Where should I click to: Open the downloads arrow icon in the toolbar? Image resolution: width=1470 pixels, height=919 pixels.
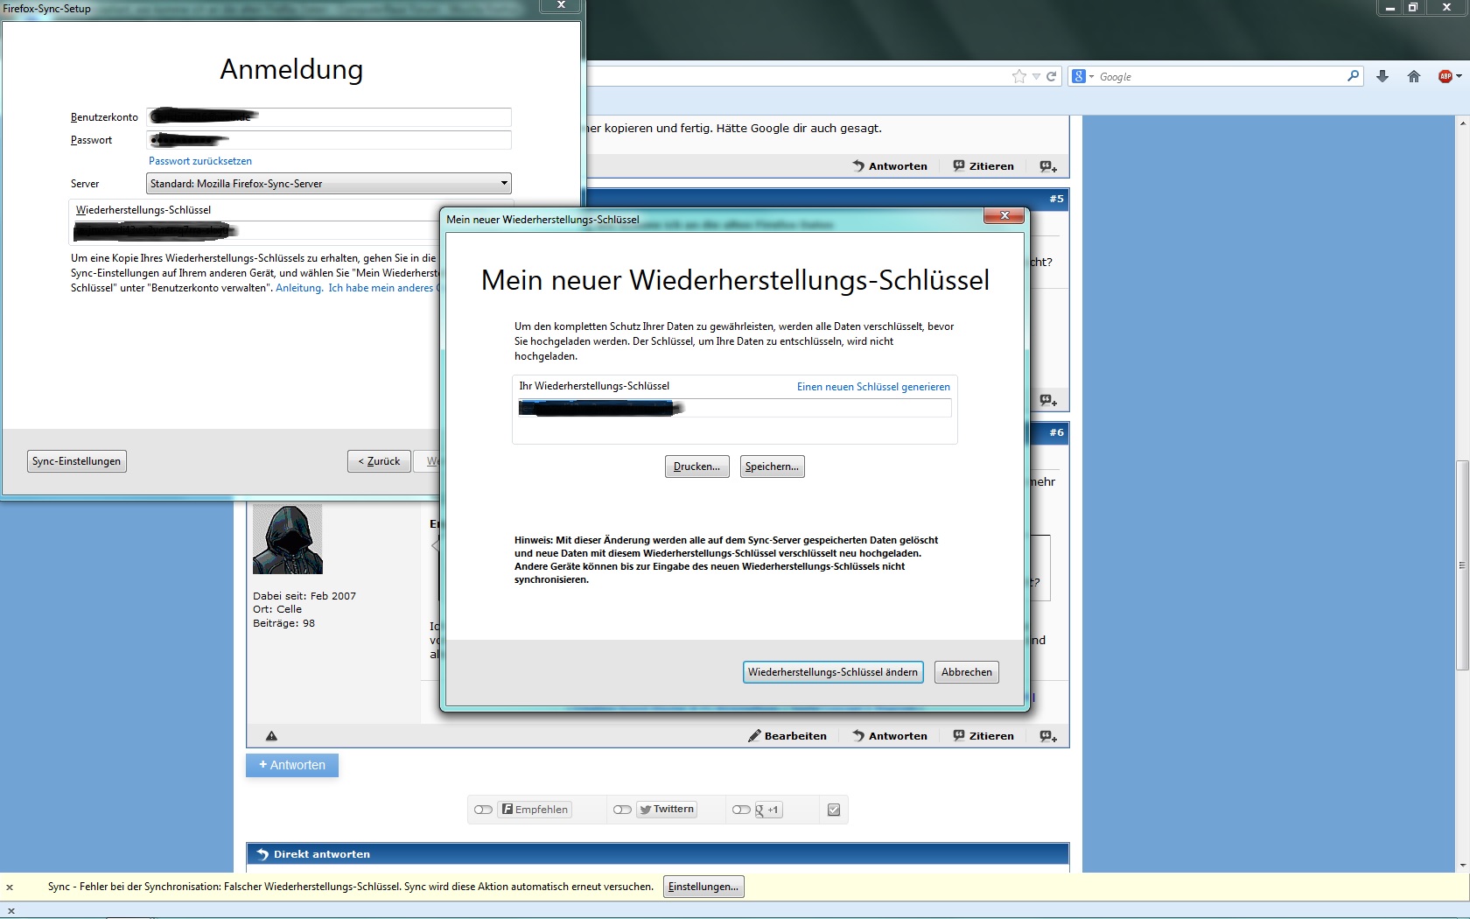(1382, 76)
